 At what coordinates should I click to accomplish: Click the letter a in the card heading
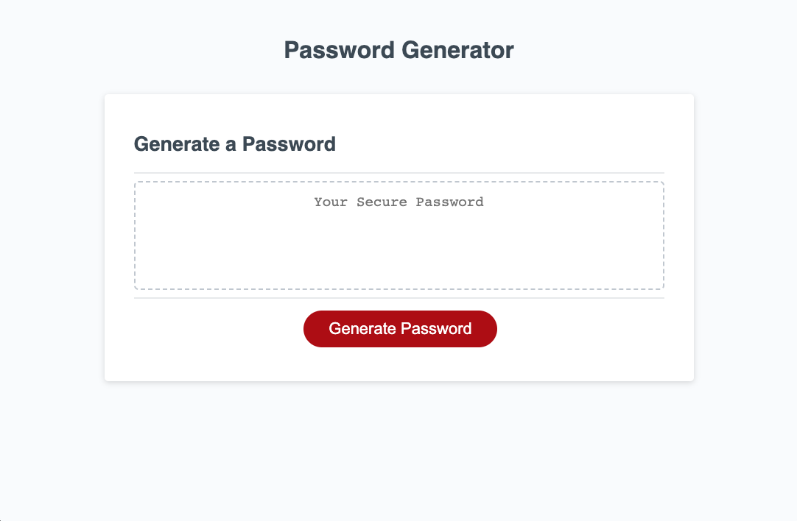(231, 145)
